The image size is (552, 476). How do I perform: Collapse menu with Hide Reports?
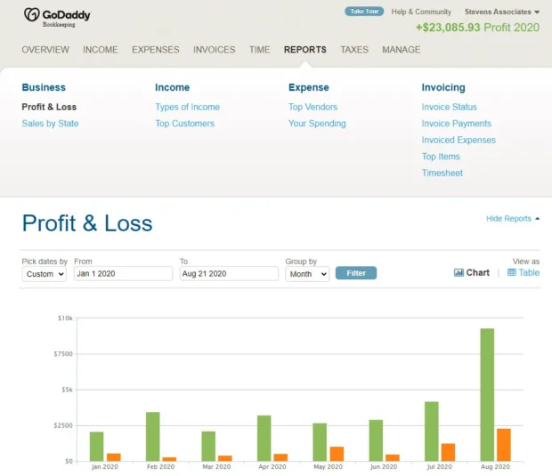pyautogui.click(x=513, y=219)
